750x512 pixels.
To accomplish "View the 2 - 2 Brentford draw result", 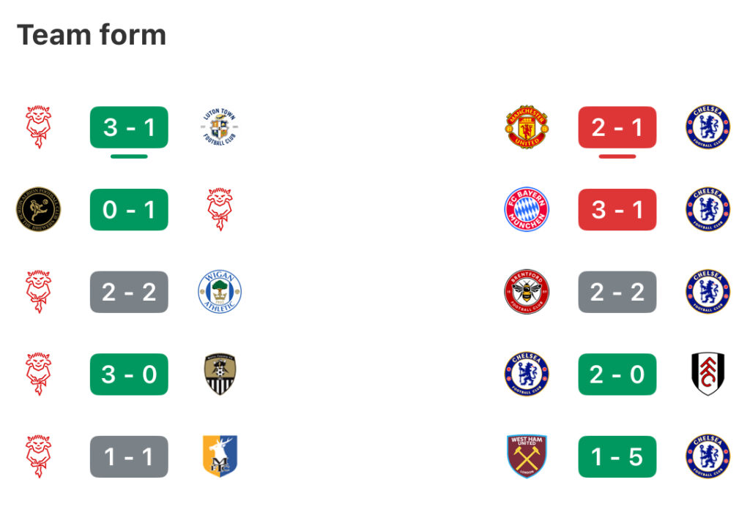I will click(x=617, y=292).
